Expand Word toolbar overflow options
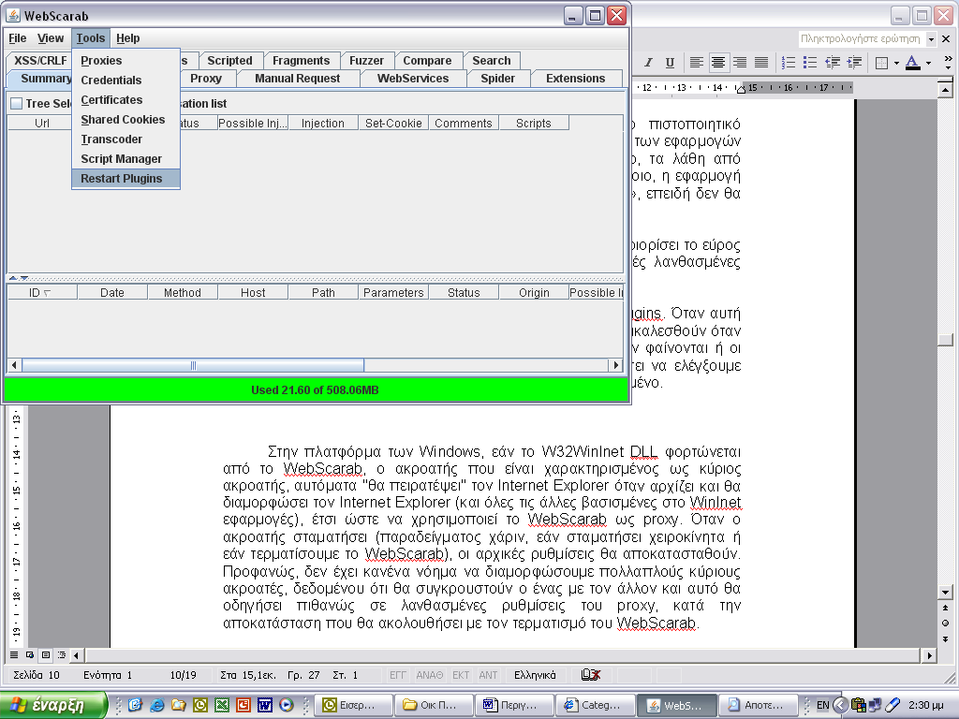Image resolution: width=959 pixels, height=719 pixels. (x=948, y=63)
